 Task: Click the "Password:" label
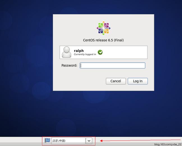point(69,65)
